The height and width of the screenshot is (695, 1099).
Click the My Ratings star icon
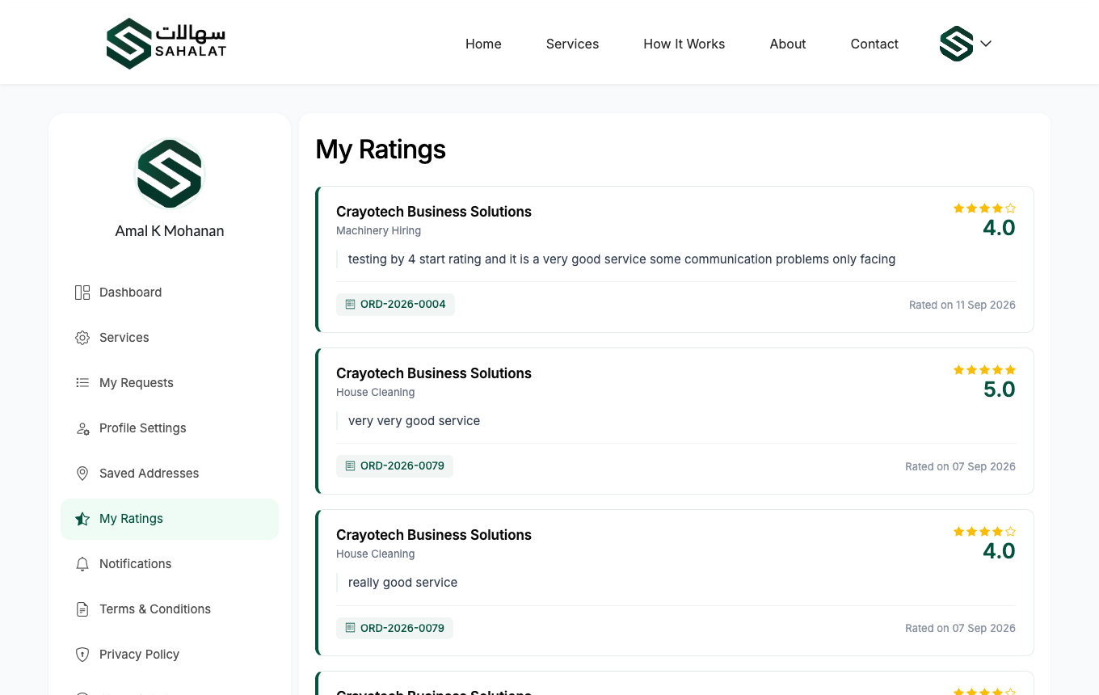(82, 519)
